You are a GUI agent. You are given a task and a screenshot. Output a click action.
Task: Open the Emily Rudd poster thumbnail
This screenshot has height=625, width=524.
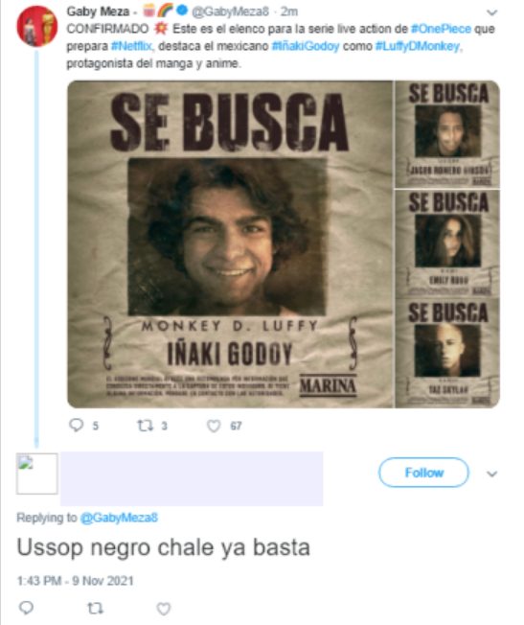pyautogui.click(x=447, y=243)
